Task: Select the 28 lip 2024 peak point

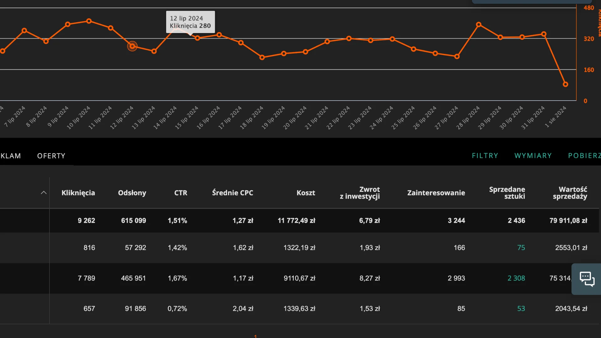Action: (x=479, y=24)
